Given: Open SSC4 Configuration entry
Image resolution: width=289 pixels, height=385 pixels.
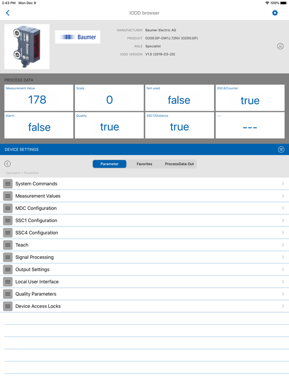Looking at the screenshot, I should coord(144,233).
